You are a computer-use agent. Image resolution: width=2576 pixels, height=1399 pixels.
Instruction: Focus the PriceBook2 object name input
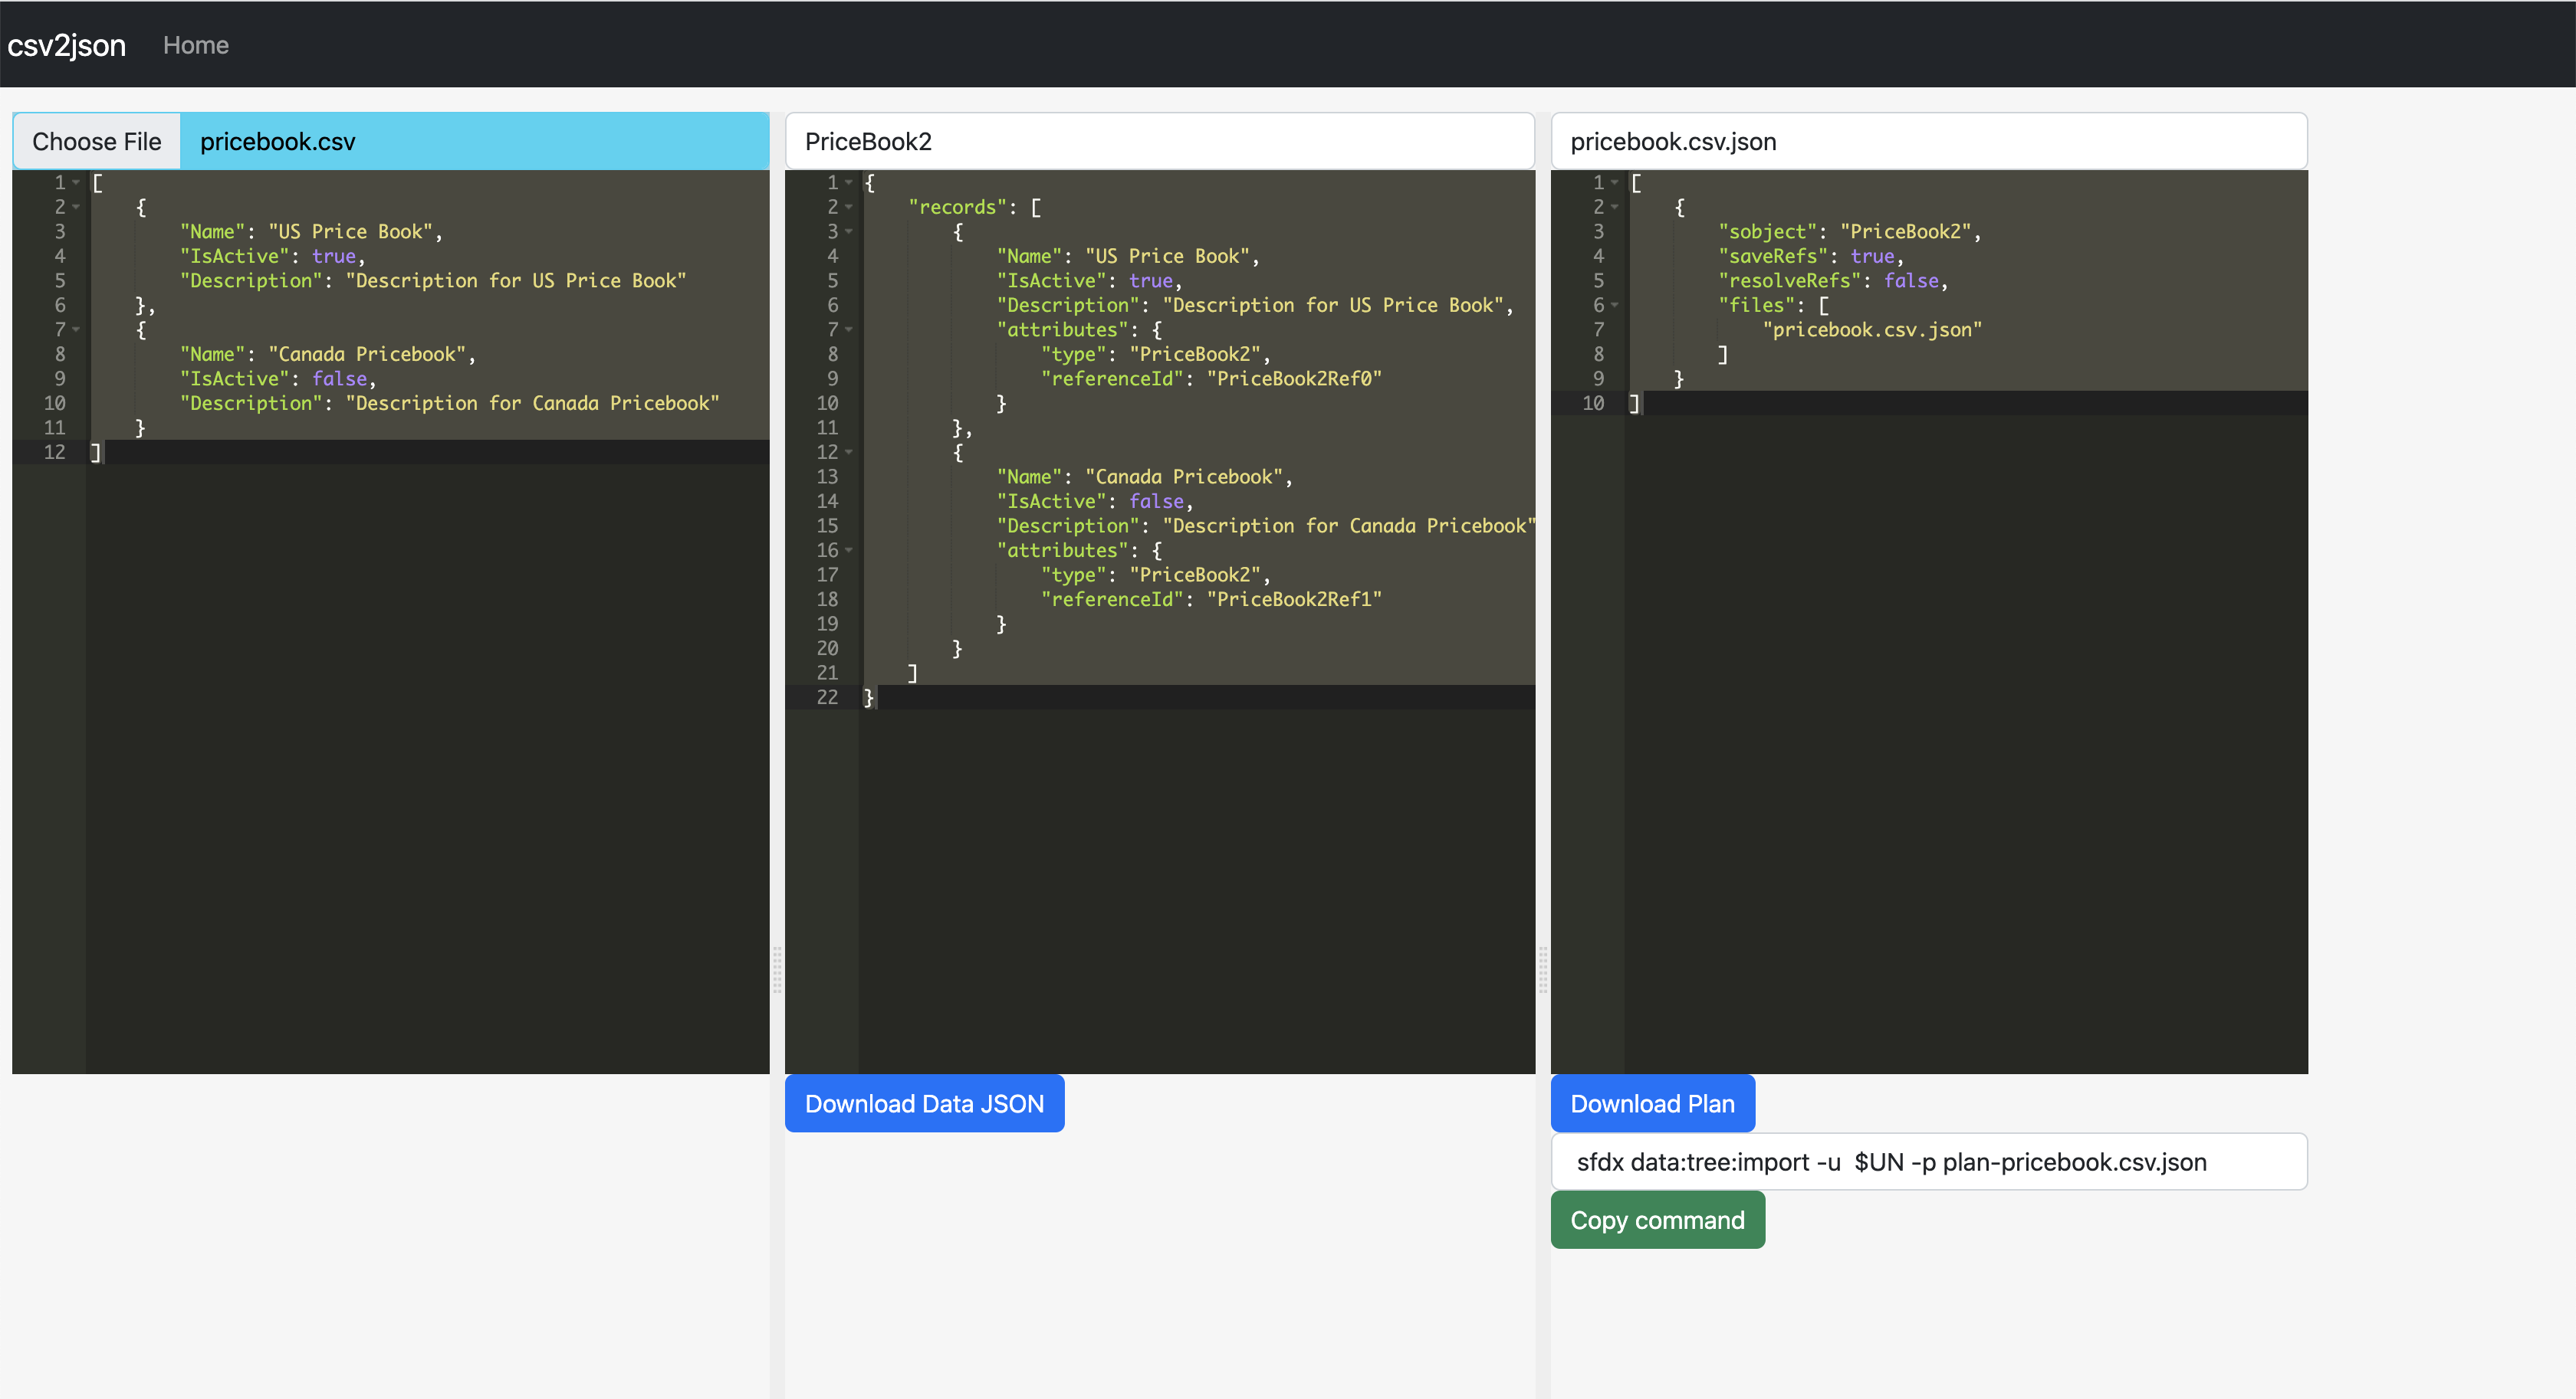pyautogui.click(x=1159, y=141)
